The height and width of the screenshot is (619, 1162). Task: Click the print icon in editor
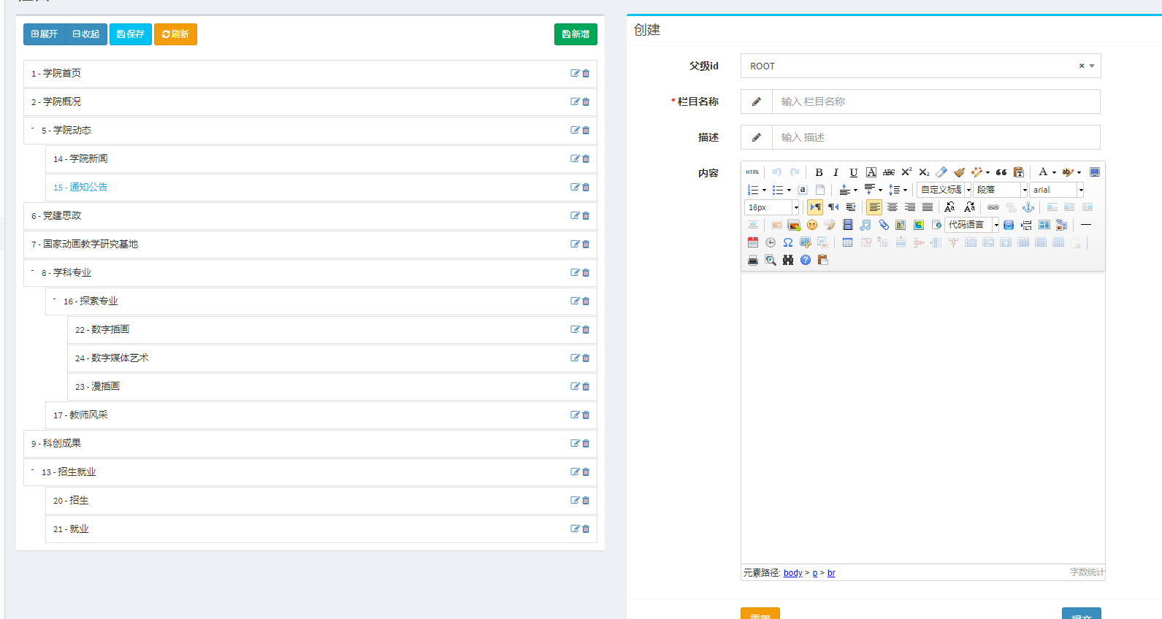[753, 260]
